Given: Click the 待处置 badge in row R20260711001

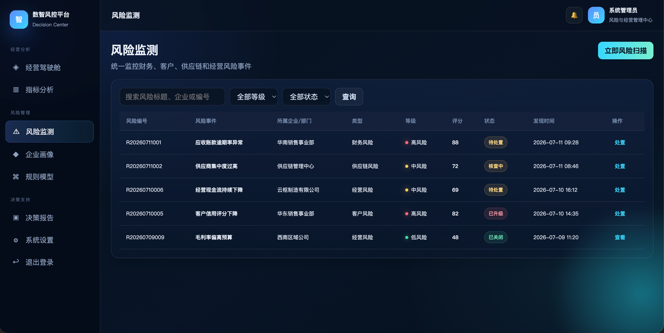Looking at the screenshot, I should pos(495,142).
